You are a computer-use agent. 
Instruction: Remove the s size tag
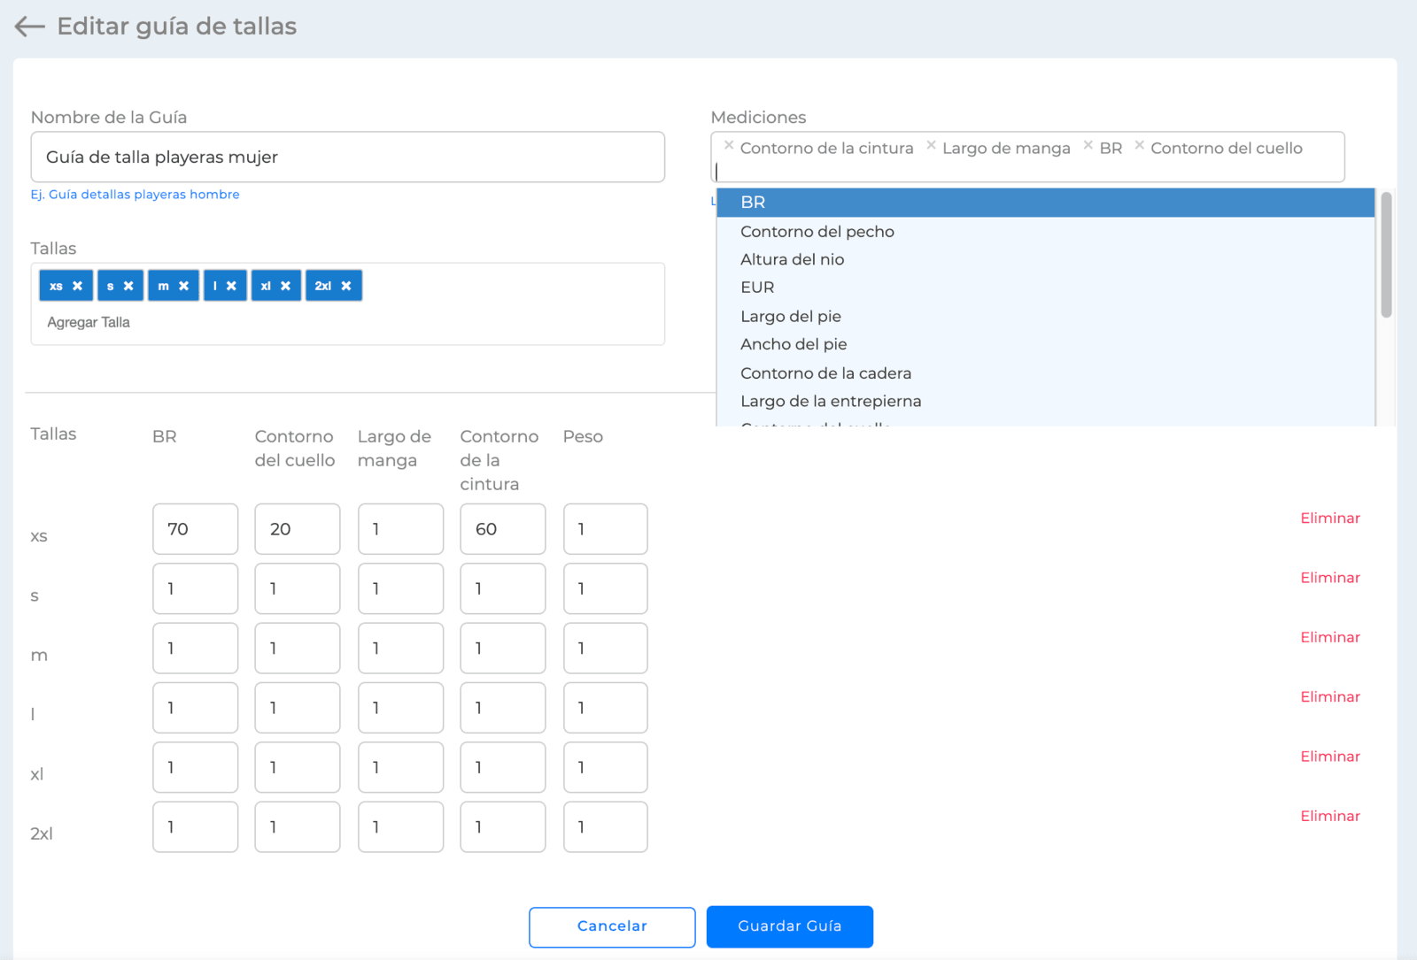[x=128, y=286]
